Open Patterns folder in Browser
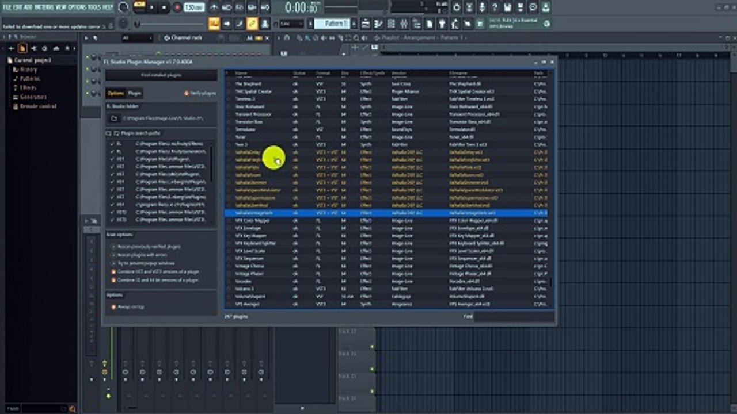The image size is (737, 414). click(30, 79)
